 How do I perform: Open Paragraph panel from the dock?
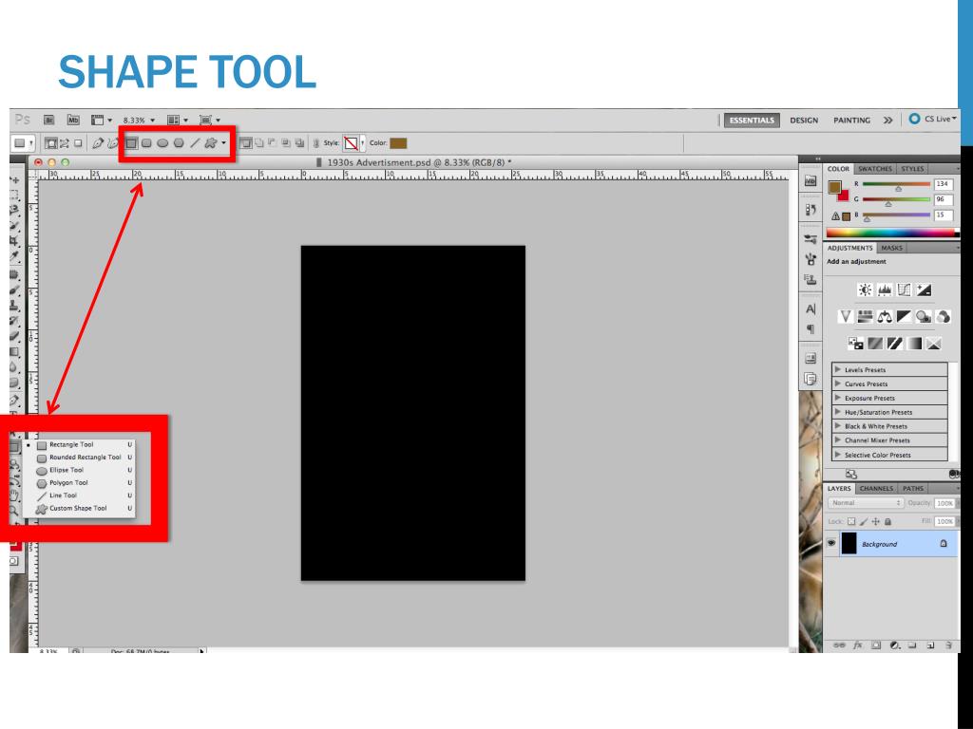pos(811,329)
